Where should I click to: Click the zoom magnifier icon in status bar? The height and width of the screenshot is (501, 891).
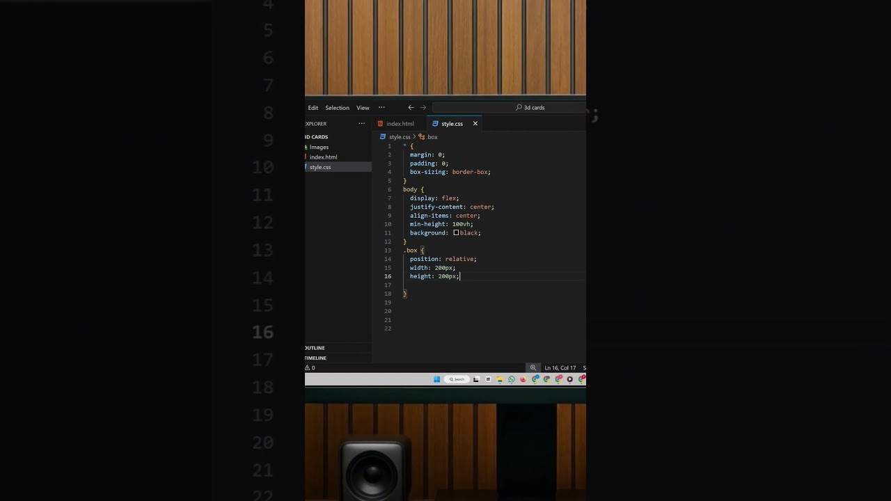tap(533, 367)
